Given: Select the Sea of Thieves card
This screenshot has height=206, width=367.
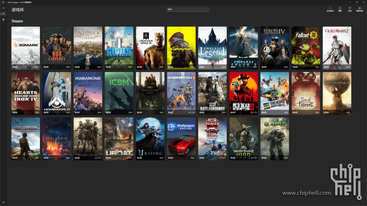Looking at the screenshot, I should coord(306,93).
